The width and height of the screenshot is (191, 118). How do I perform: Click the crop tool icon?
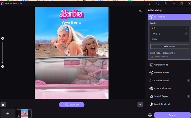(x=141, y=11)
